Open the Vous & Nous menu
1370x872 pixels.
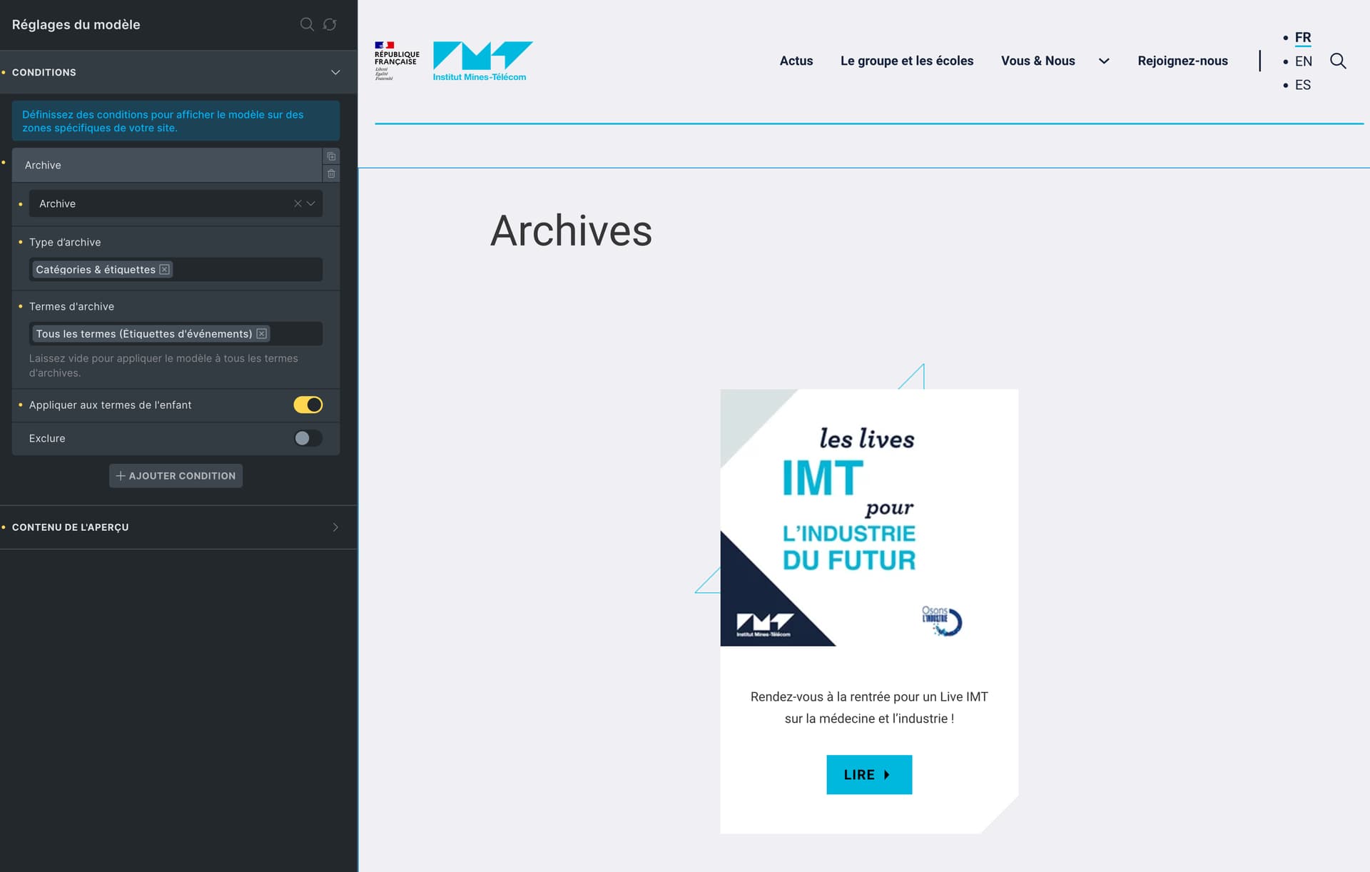(x=1037, y=61)
